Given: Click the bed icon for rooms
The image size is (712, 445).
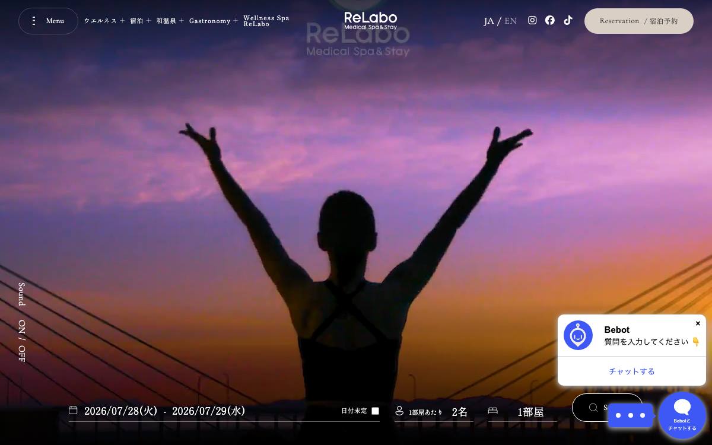Looking at the screenshot, I should pos(492,411).
